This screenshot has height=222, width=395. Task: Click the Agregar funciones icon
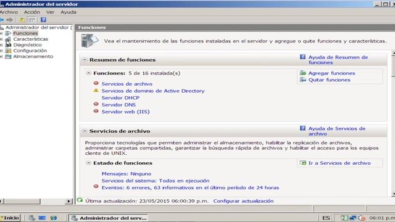click(303, 73)
